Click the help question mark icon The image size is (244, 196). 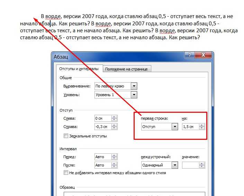[x=190, y=55]
